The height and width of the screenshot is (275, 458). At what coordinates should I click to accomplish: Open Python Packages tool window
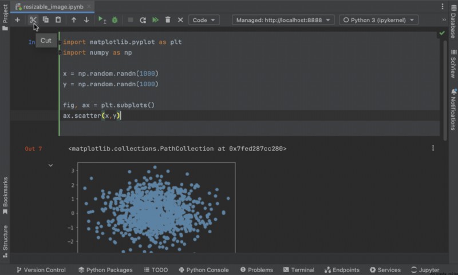pos(105,270)
